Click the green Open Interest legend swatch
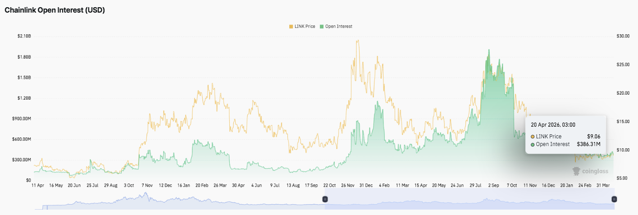638x215 pixels. (x=321, y=27)
